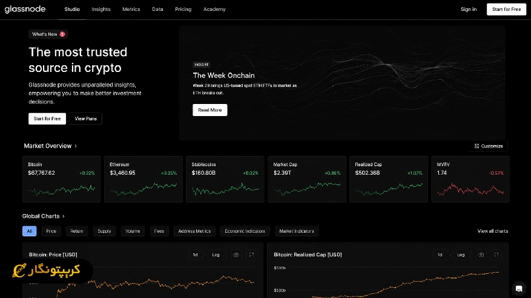Click the View all charts link
Viewport: 531px width, 298px height.
[493, 231]
